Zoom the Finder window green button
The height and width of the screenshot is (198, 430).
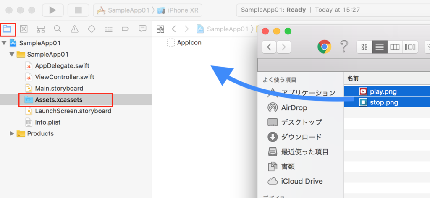tap(288, 31)
